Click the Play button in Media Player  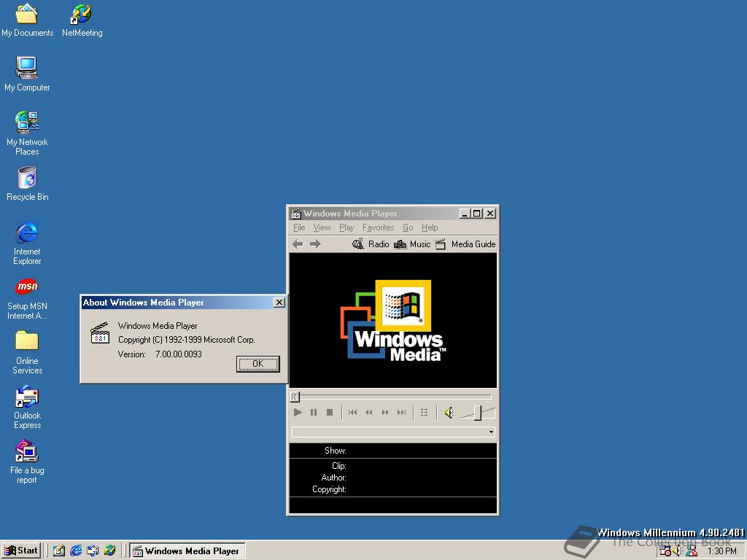point(298,413)
